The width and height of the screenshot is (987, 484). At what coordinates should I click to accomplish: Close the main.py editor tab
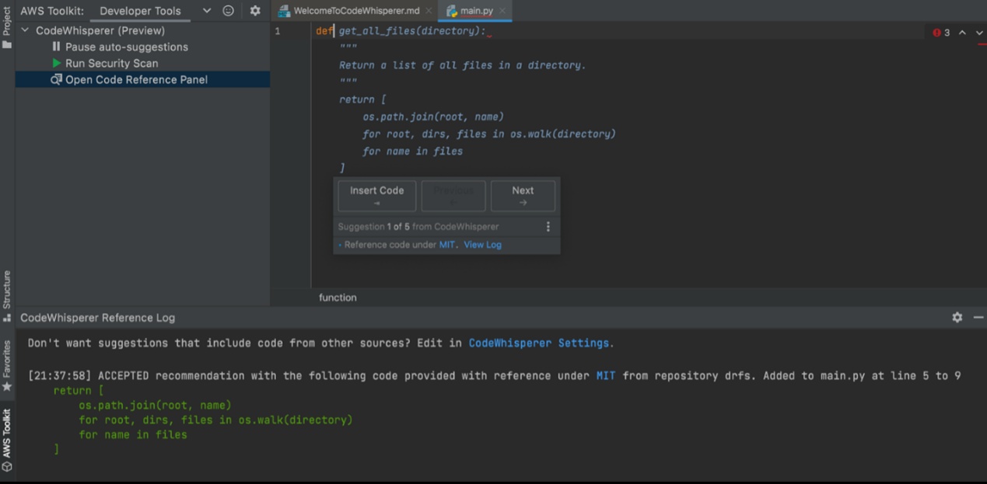pos(502,11)
